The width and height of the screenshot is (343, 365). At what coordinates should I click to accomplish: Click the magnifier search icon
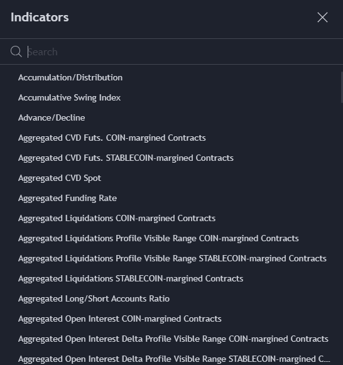point(16,52)
